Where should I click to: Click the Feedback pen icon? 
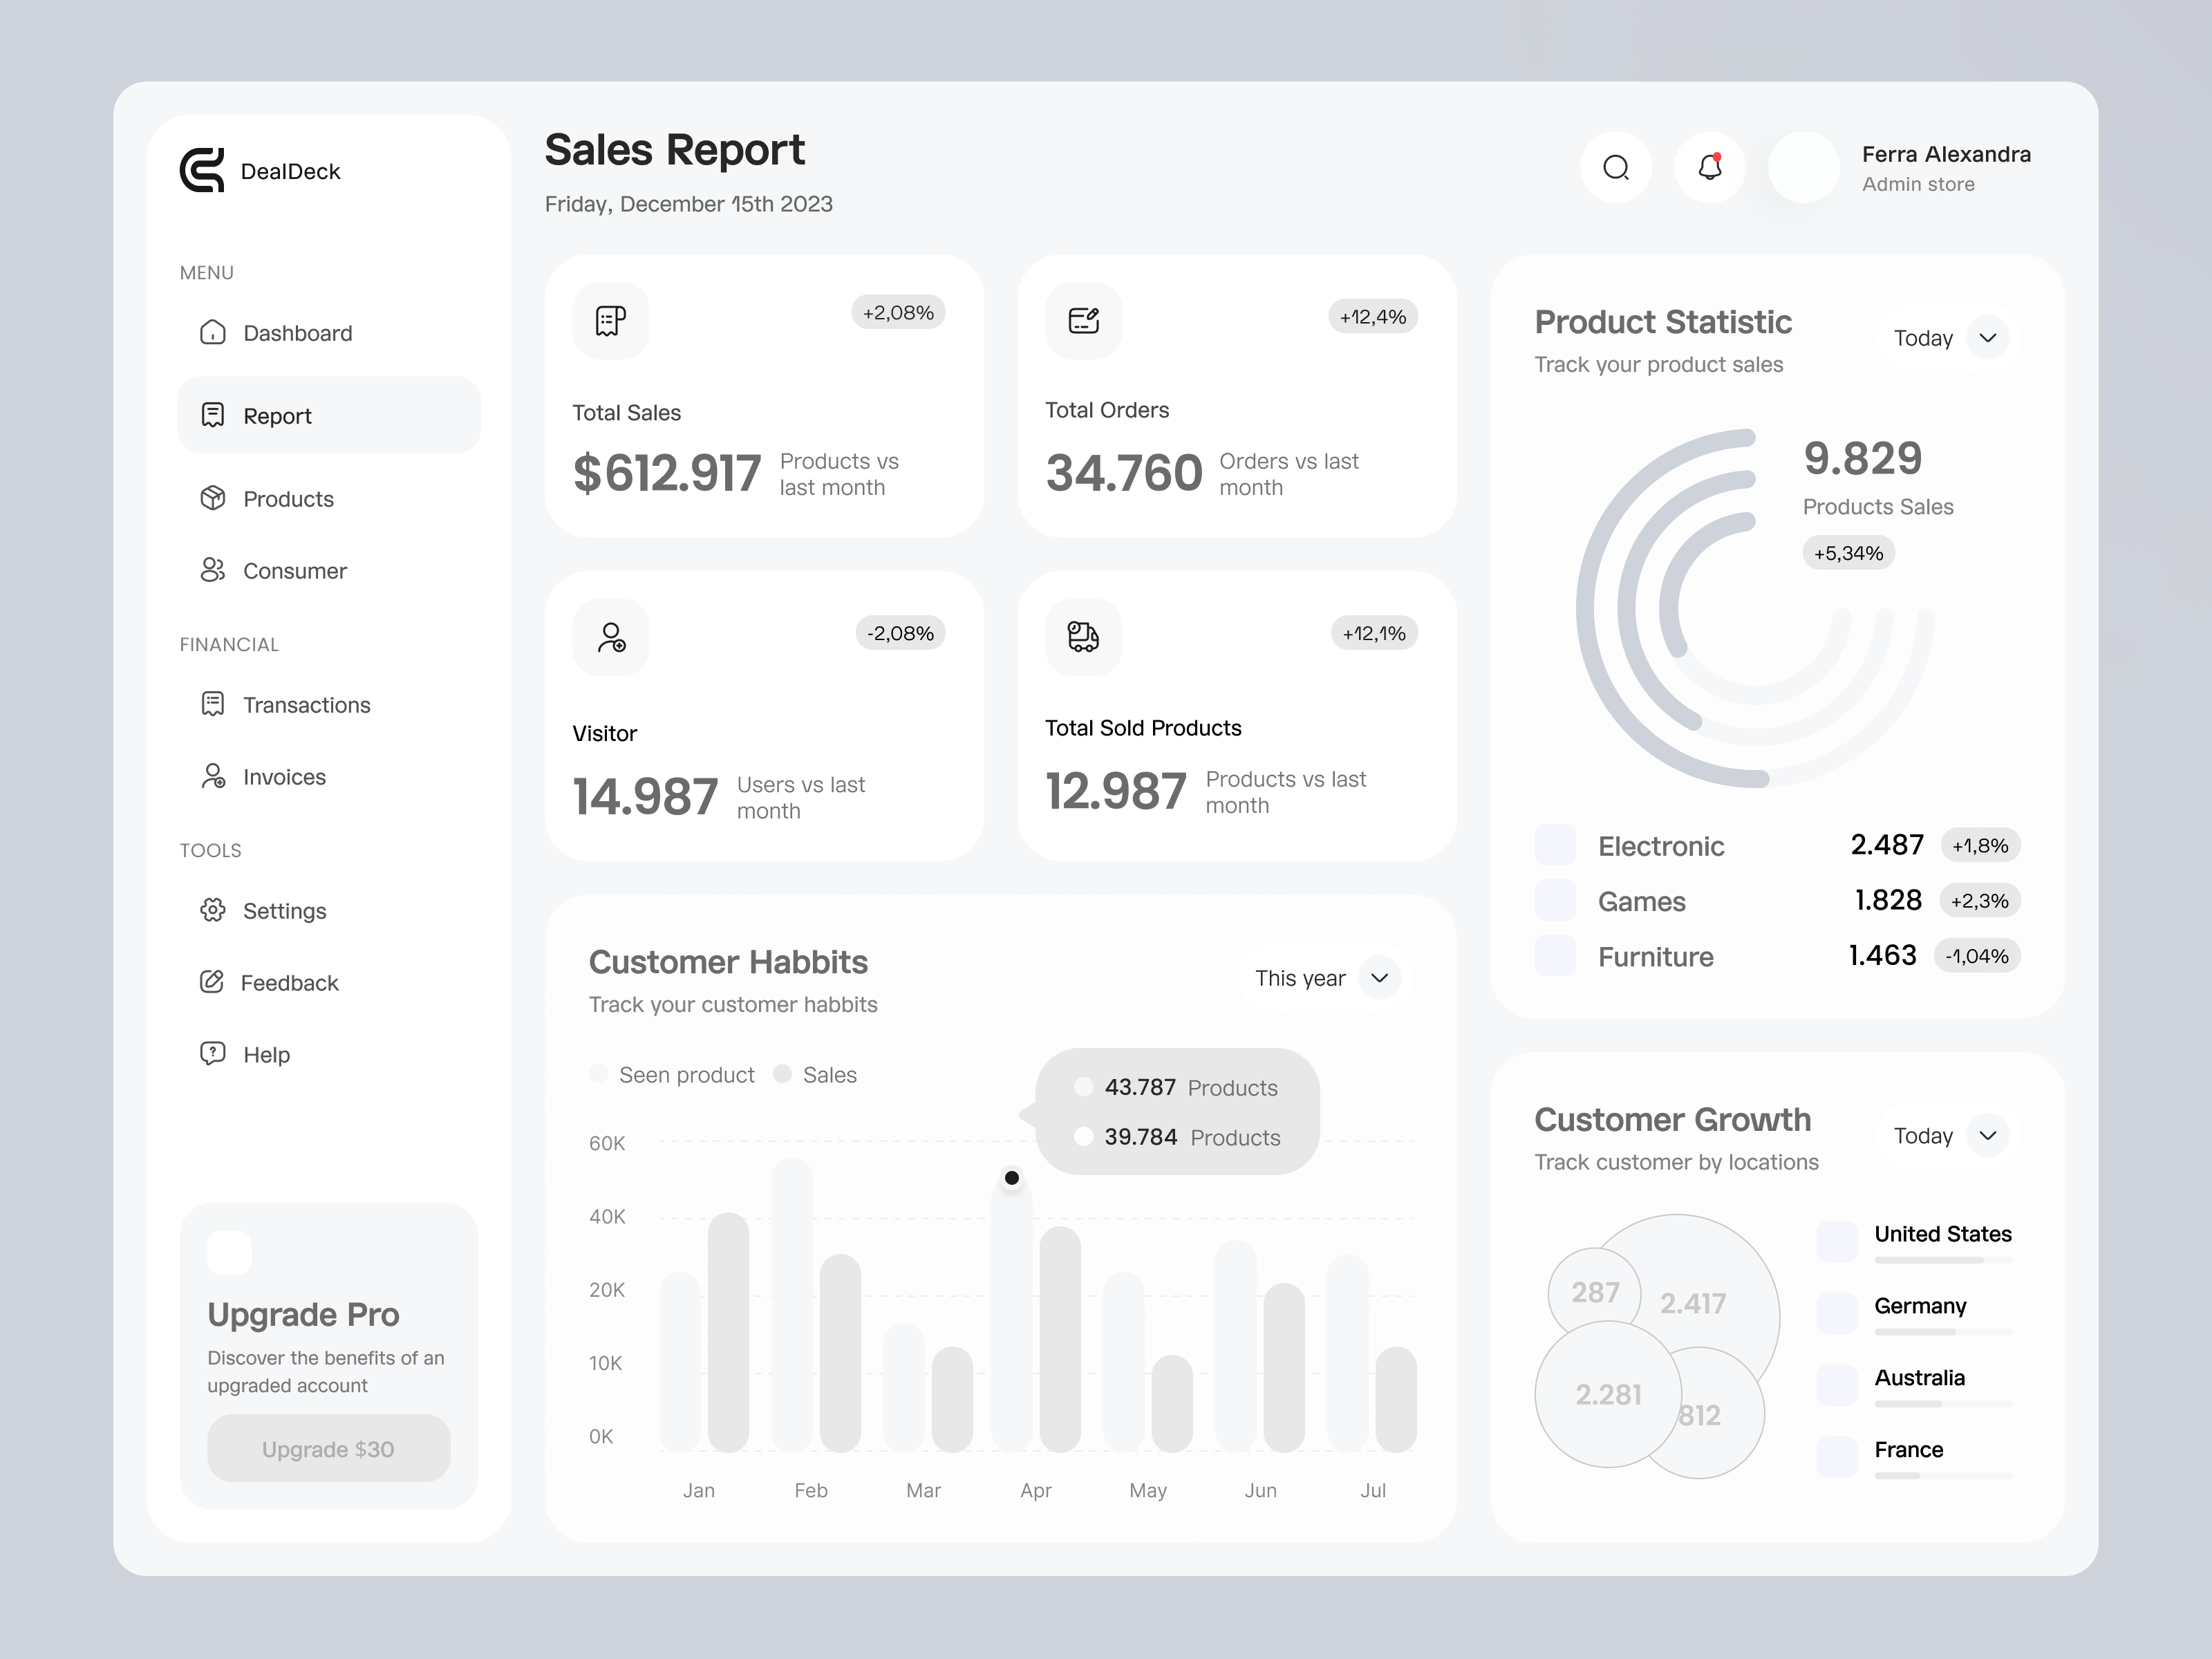[x=212, y=982]
